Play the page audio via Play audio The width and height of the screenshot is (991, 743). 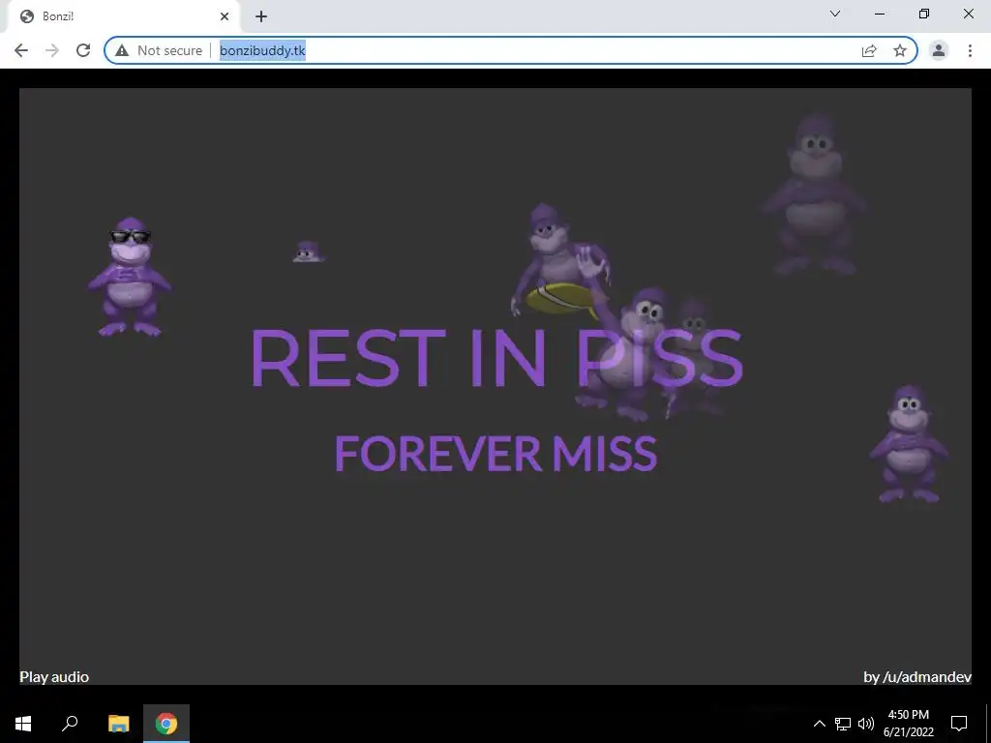pos(54,676)
